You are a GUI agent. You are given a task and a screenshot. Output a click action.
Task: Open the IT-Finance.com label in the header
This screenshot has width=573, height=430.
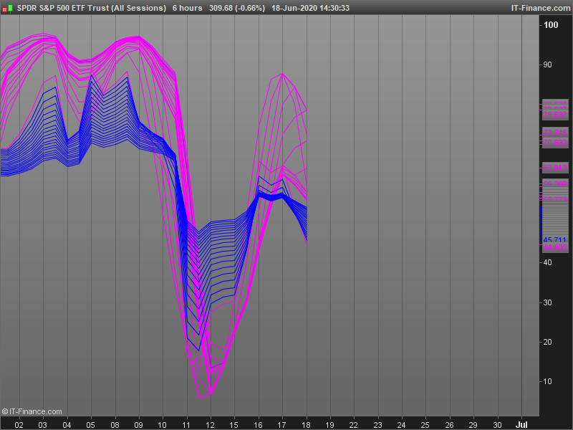[x=541, y=8]
